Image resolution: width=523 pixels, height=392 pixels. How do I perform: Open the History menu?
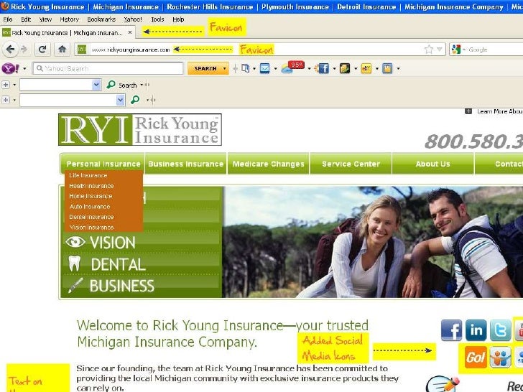point(69,19)
